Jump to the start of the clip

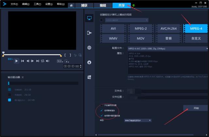(23, 61)
